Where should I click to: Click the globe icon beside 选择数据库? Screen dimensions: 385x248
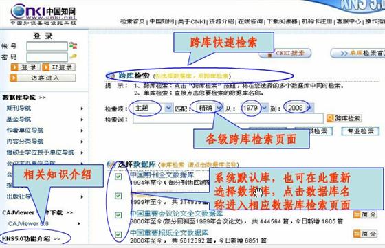(x=111, y=164)
